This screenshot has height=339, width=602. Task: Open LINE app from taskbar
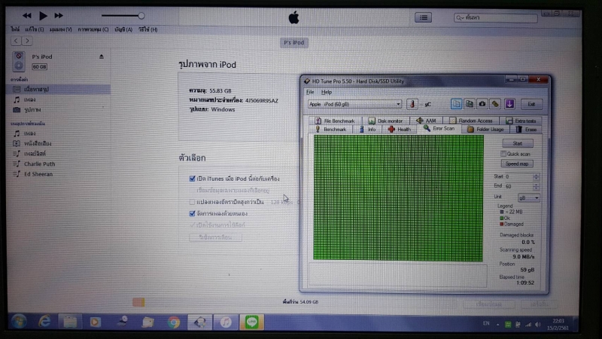[252, 322]
